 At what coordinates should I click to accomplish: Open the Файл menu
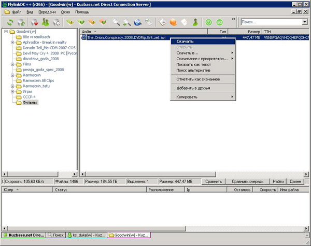tap(17, 12)
